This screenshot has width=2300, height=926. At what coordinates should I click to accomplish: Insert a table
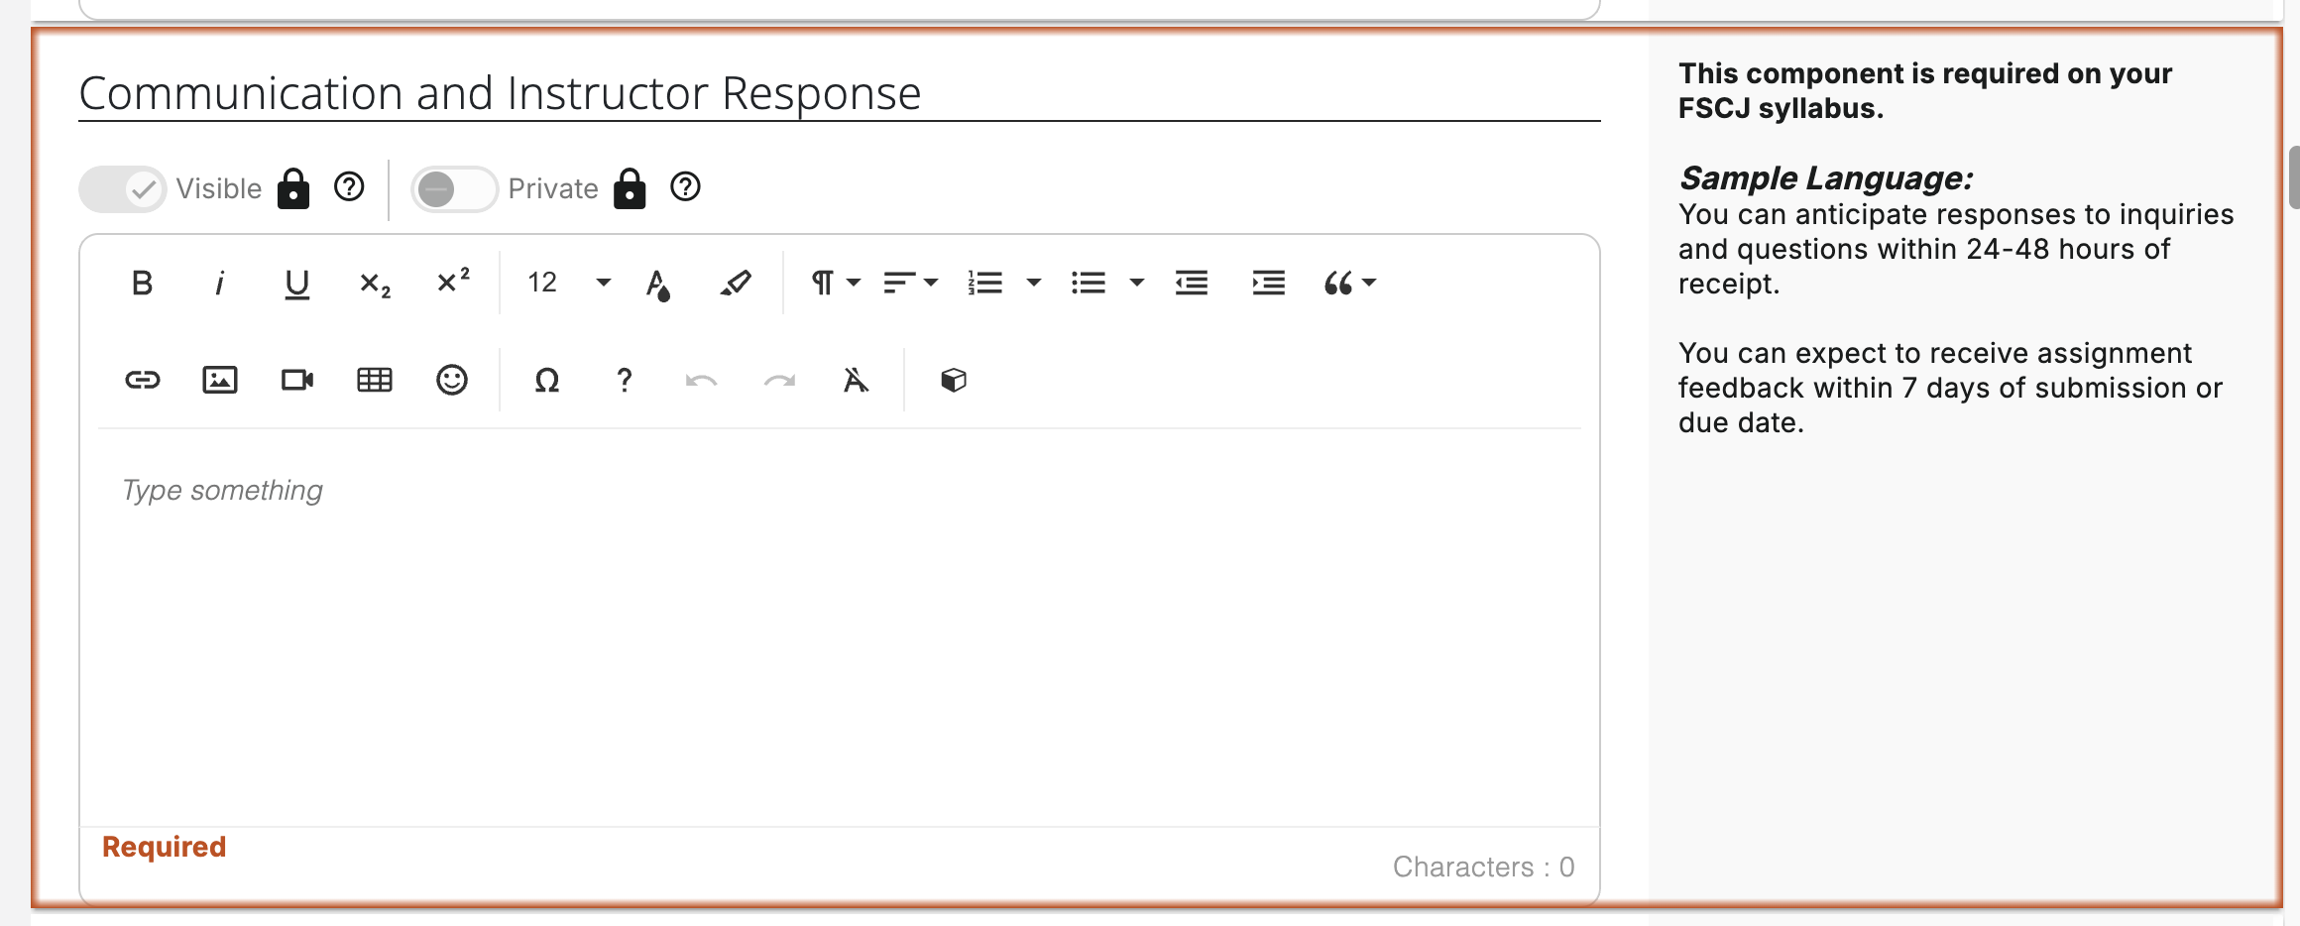point(375,380)
